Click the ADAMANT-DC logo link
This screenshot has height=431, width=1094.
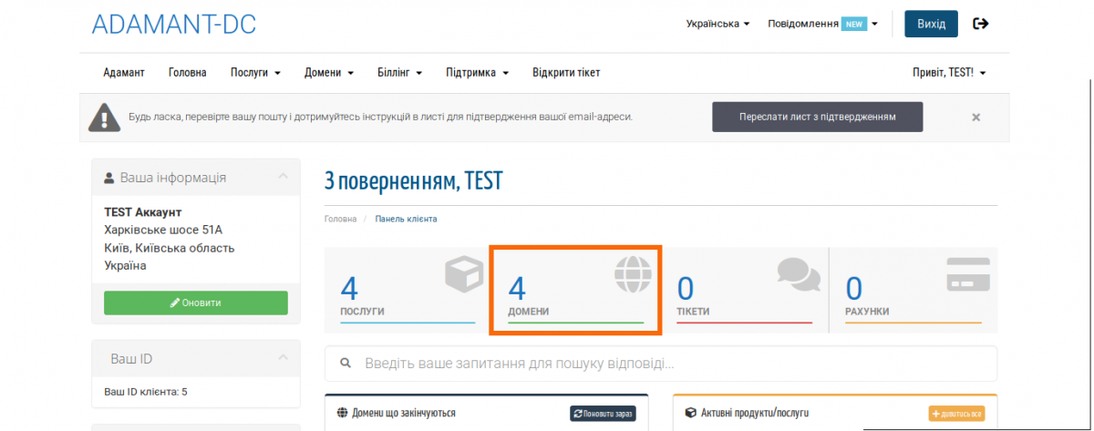tap(174, 25)
